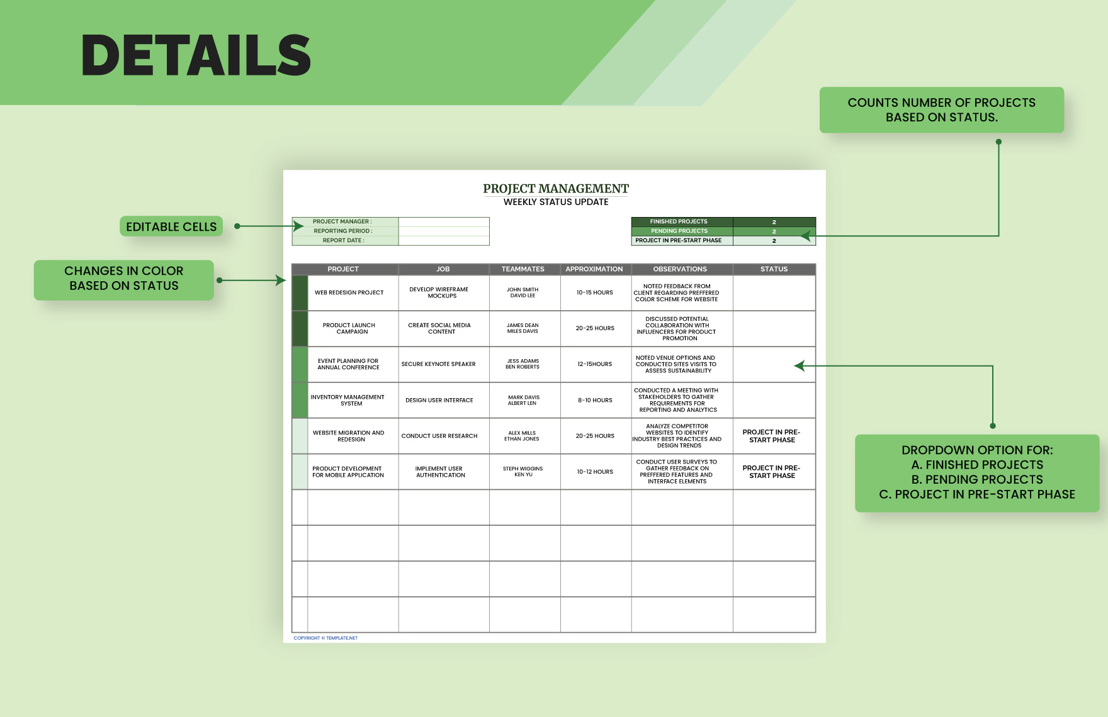Select the medium green swatch beside Event Planning

[300, 365]
